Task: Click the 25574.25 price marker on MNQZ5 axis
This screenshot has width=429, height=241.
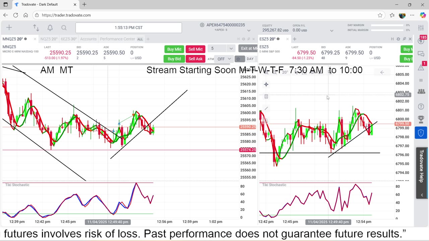Action: 248,150
